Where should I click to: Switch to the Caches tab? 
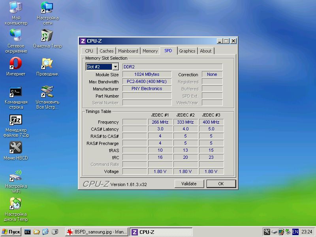point(107,51)
